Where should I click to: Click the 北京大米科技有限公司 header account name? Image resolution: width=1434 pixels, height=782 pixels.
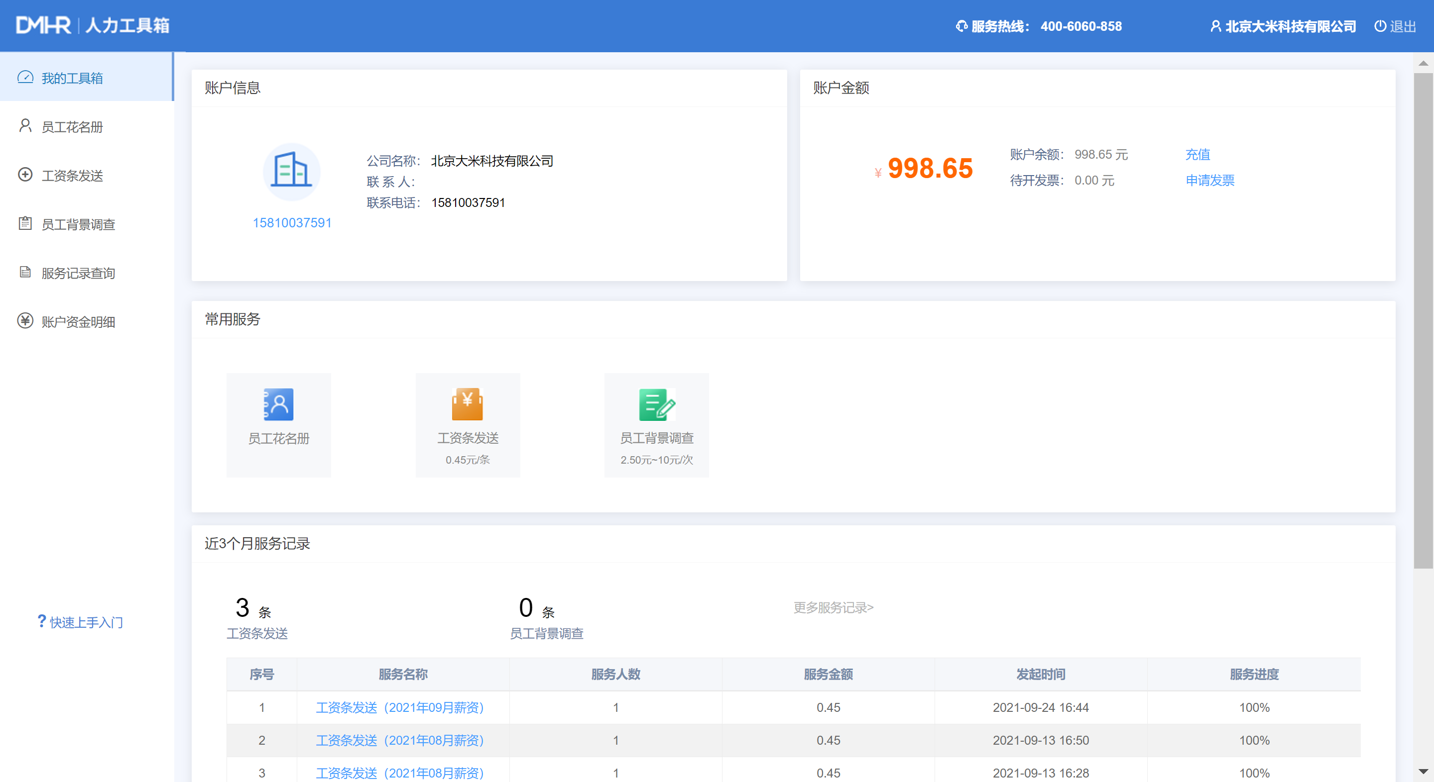1291,26
